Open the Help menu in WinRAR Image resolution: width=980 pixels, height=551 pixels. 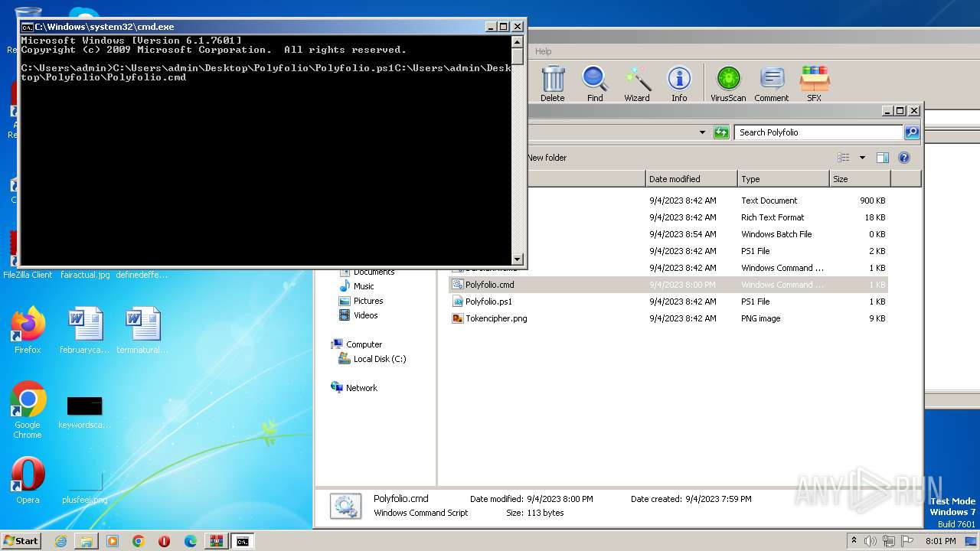pyautogui.click(x=543, y=51)
